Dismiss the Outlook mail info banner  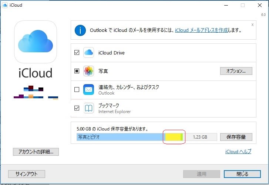pos(252,25)
